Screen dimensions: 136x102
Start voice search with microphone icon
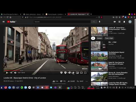[99, 22]
